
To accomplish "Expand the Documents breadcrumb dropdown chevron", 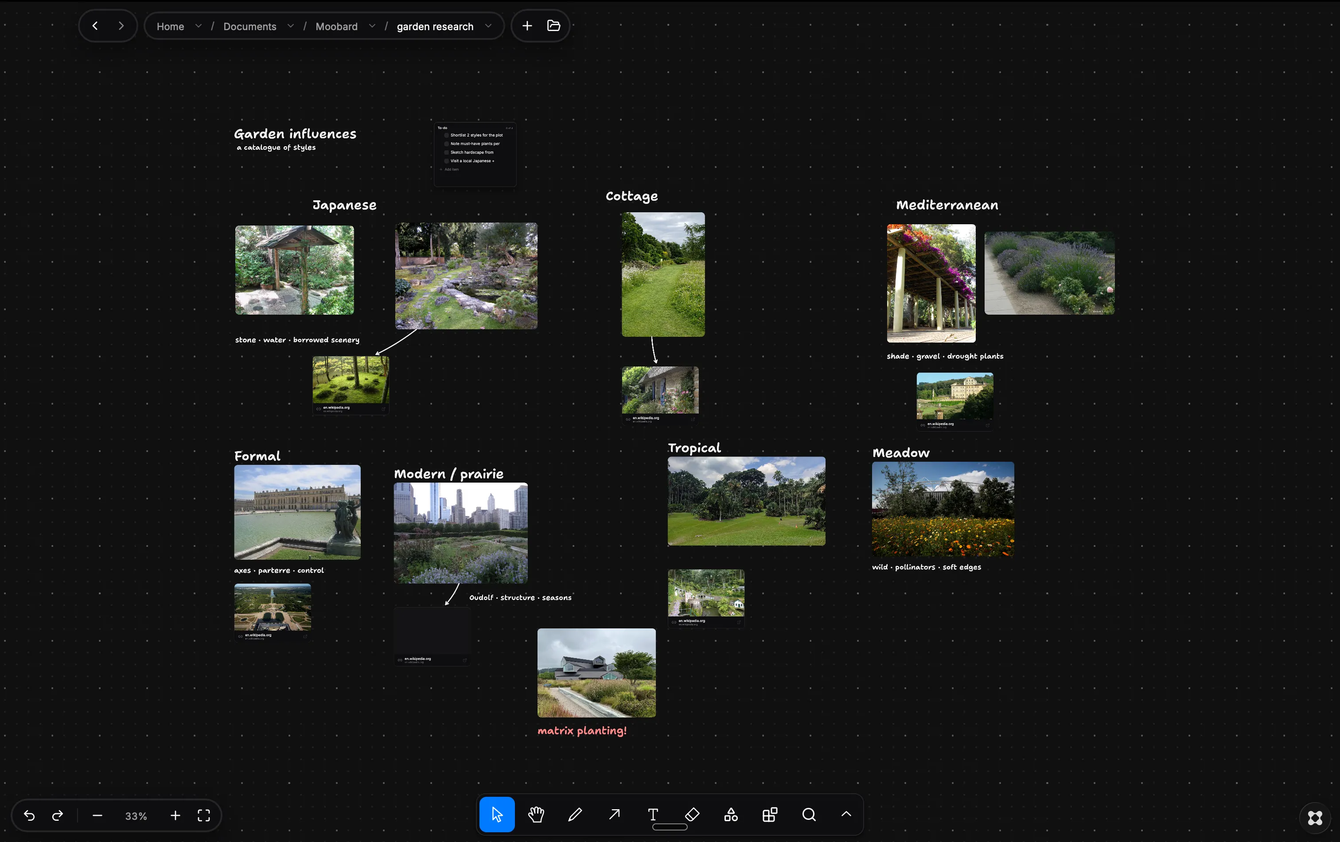I will pyautogui.click(x=291, y=26).
